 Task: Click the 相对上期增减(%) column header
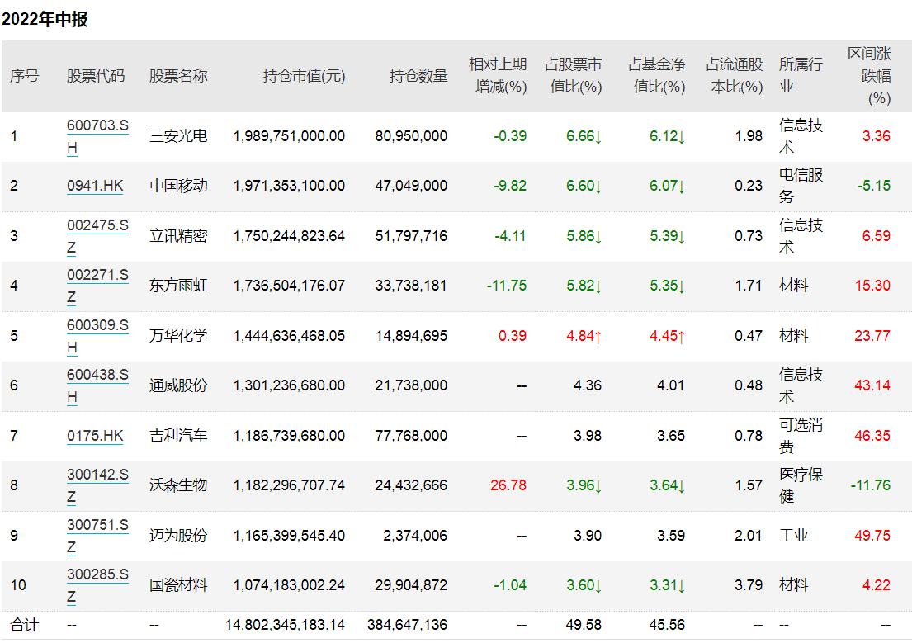click(498, 76)
